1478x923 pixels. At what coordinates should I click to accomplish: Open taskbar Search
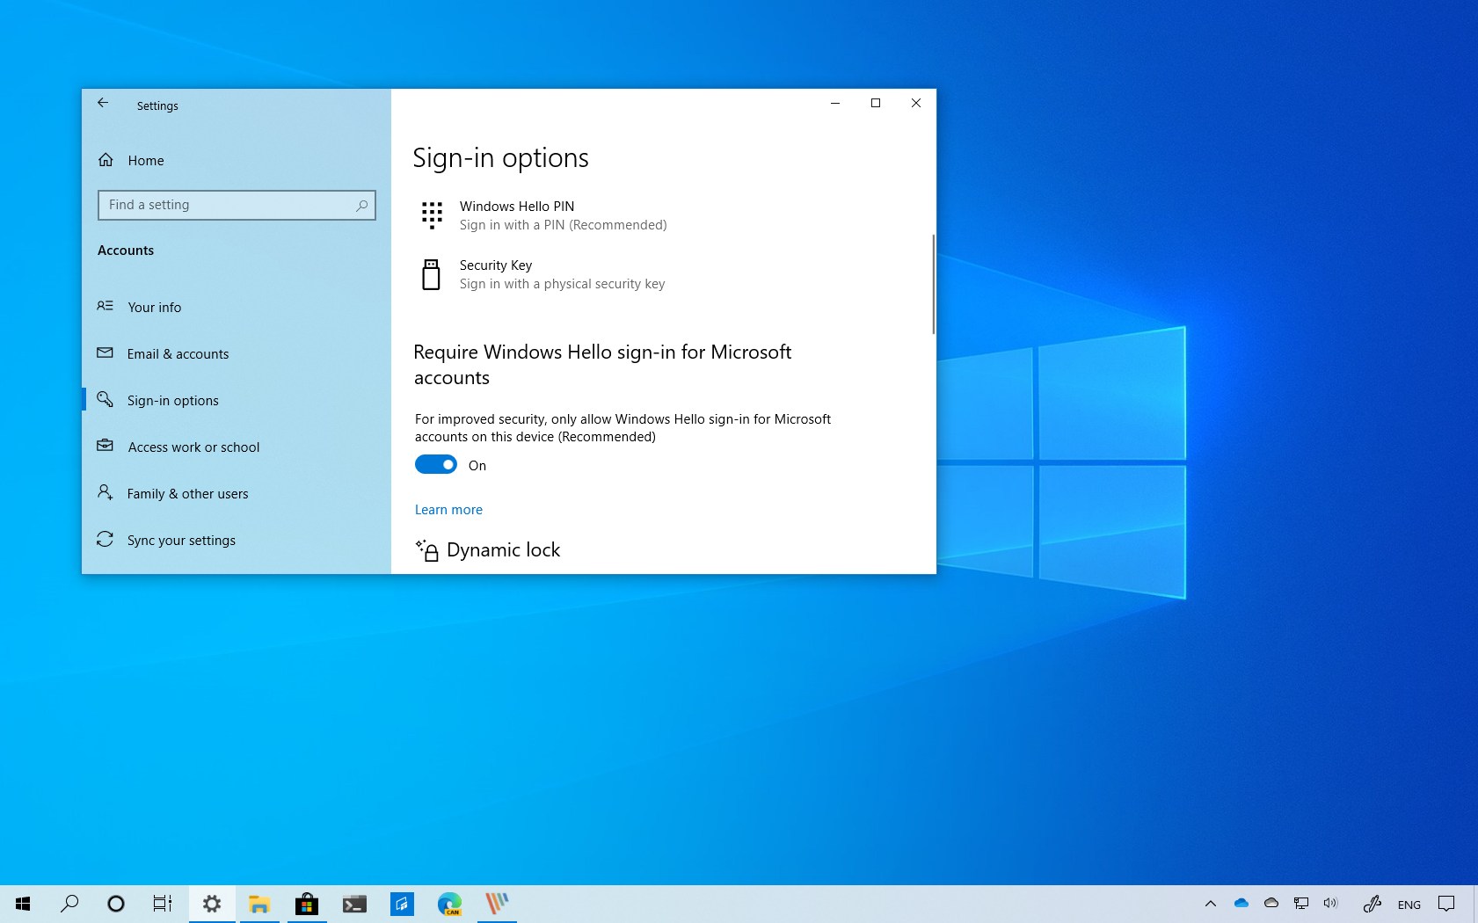click(x=69, y=904)
